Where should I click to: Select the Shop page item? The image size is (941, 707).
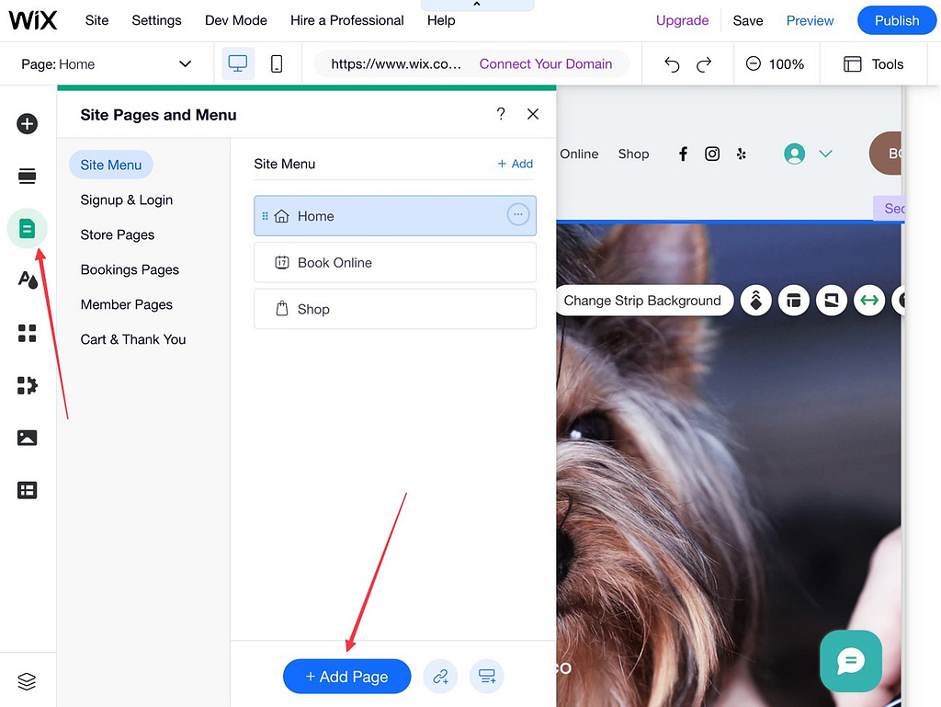pos(395,309)
